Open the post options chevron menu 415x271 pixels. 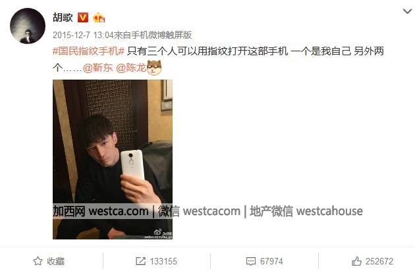tap(407, 11)
